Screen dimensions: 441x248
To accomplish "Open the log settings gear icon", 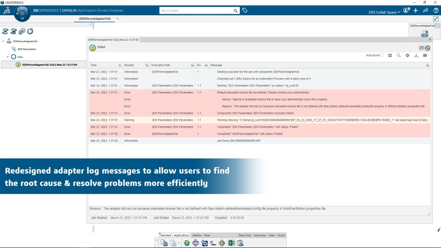I will click(407, 56).
